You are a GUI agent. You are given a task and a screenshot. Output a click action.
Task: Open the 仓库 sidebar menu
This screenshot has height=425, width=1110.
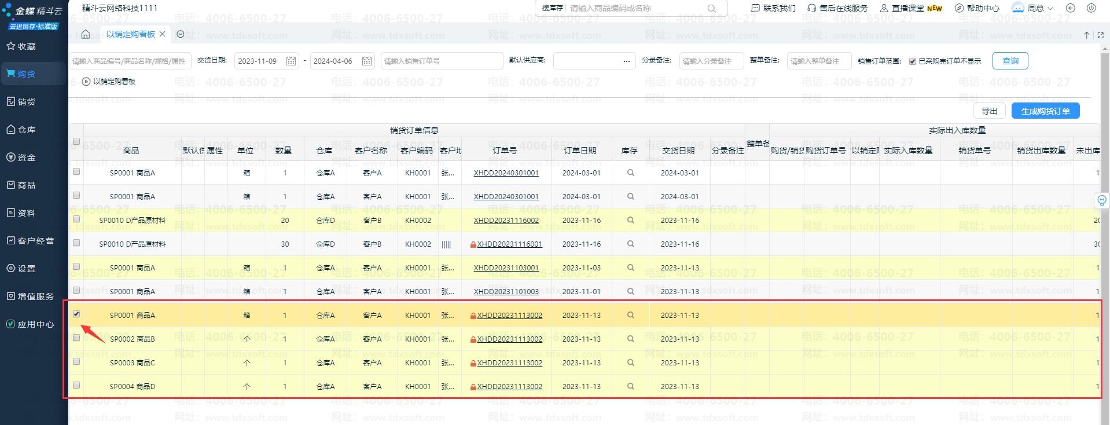point(27,130)
